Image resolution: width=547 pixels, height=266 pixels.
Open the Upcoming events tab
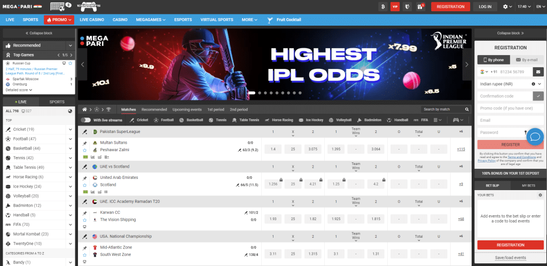187,109
